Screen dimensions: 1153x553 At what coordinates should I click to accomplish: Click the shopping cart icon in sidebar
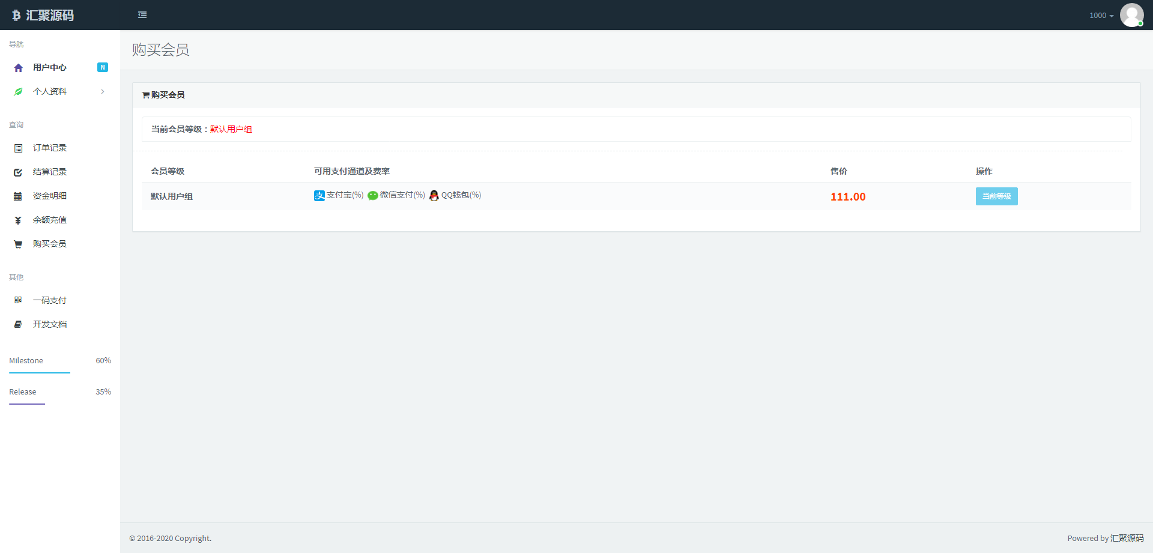point(18,244)
